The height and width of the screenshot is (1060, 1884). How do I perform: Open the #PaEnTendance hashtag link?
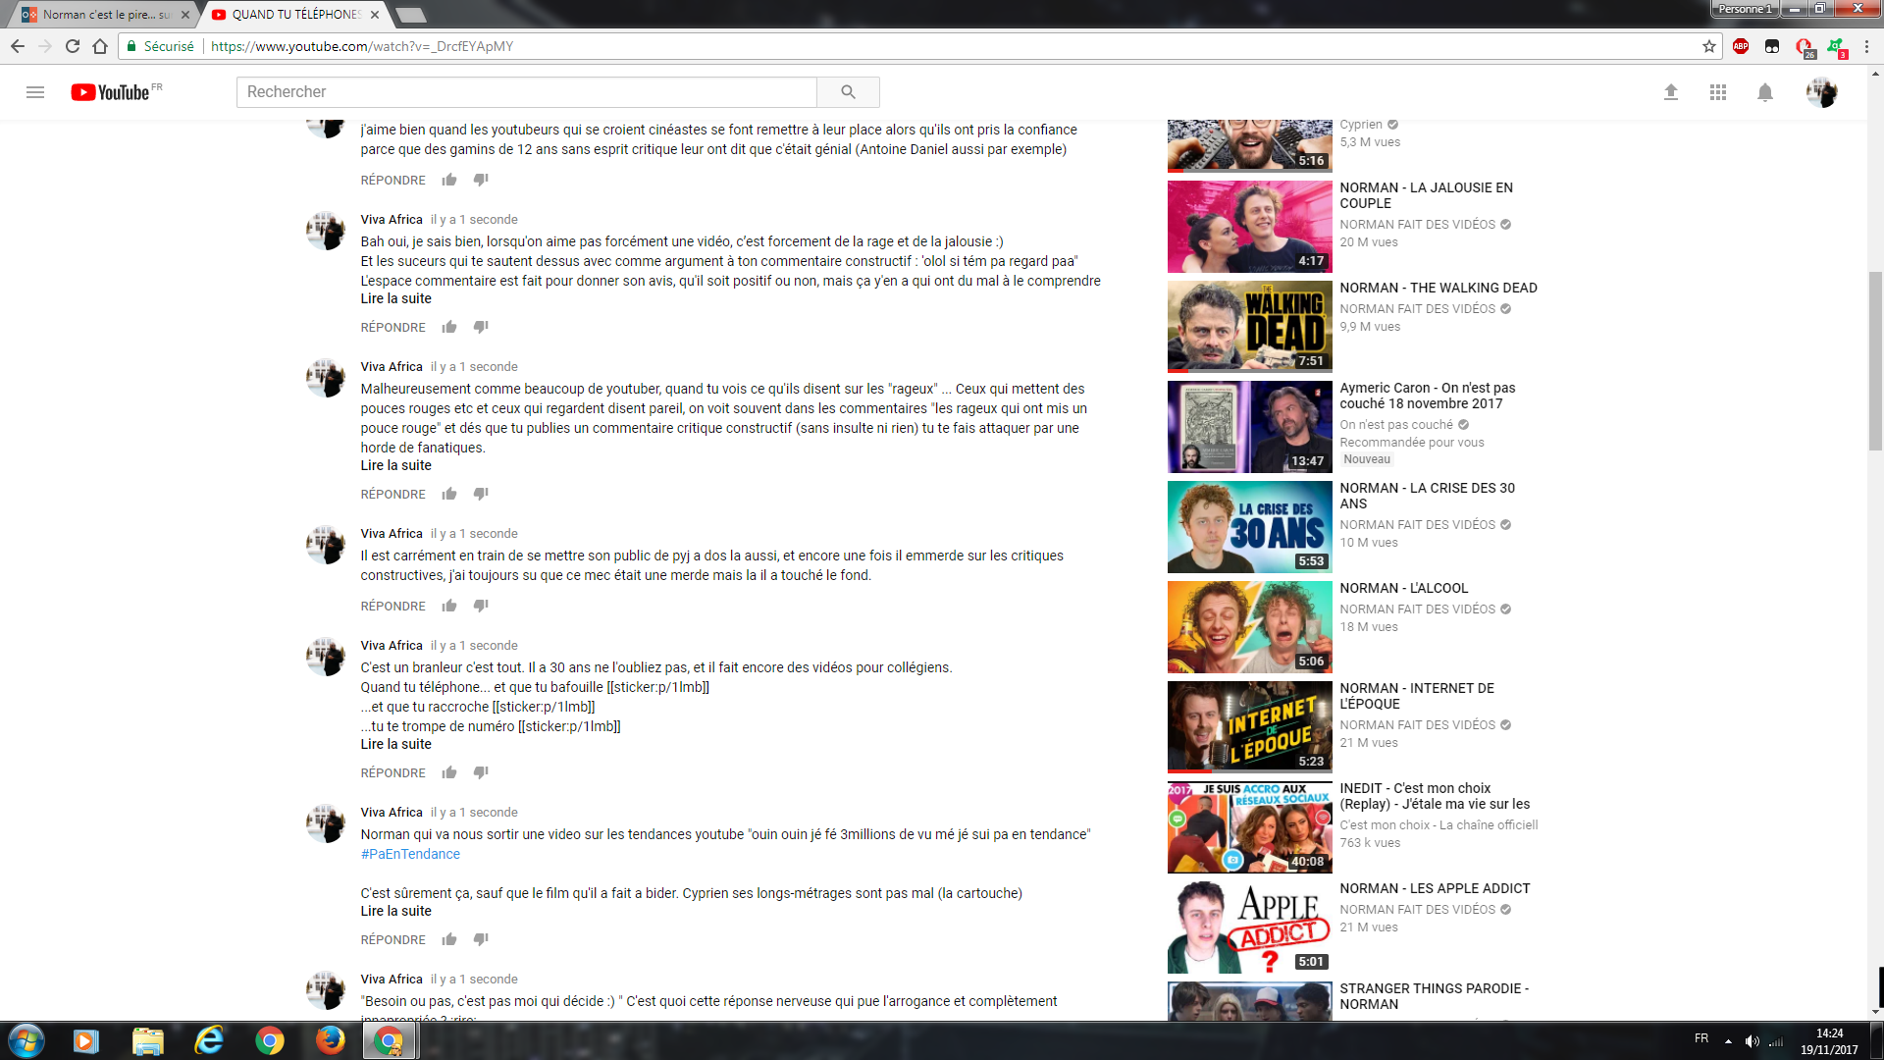410,854
